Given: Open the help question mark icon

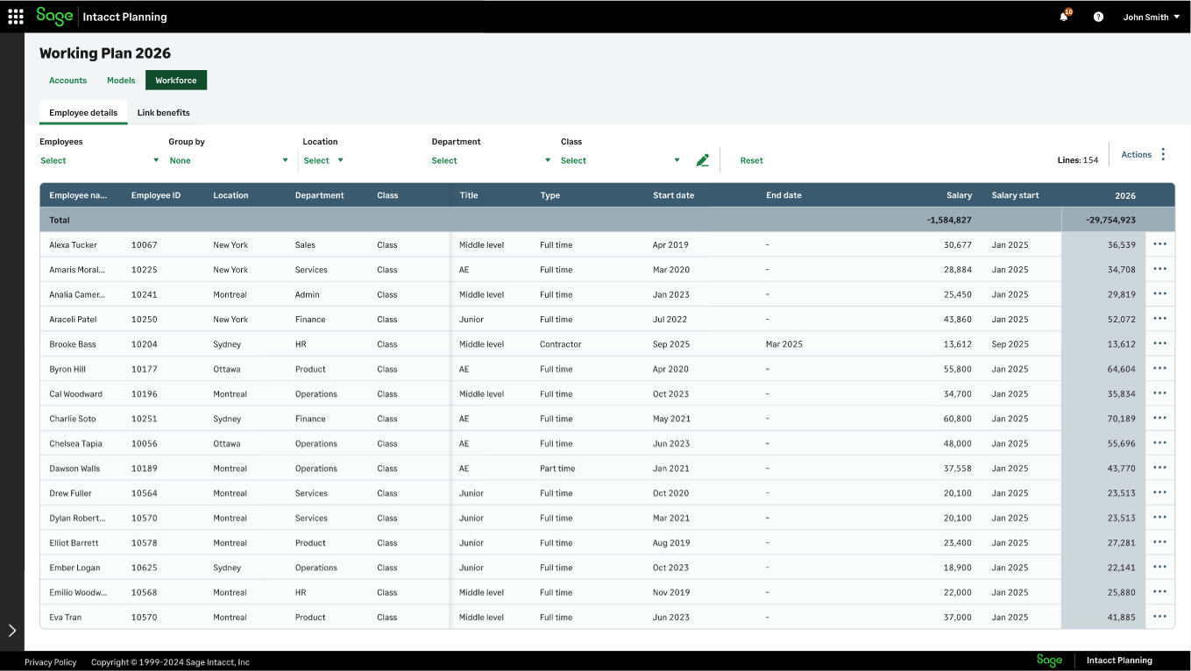Looking at the screenshot, I should (1098, 17).
